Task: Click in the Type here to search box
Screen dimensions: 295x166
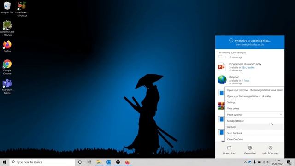Action: 42,162
